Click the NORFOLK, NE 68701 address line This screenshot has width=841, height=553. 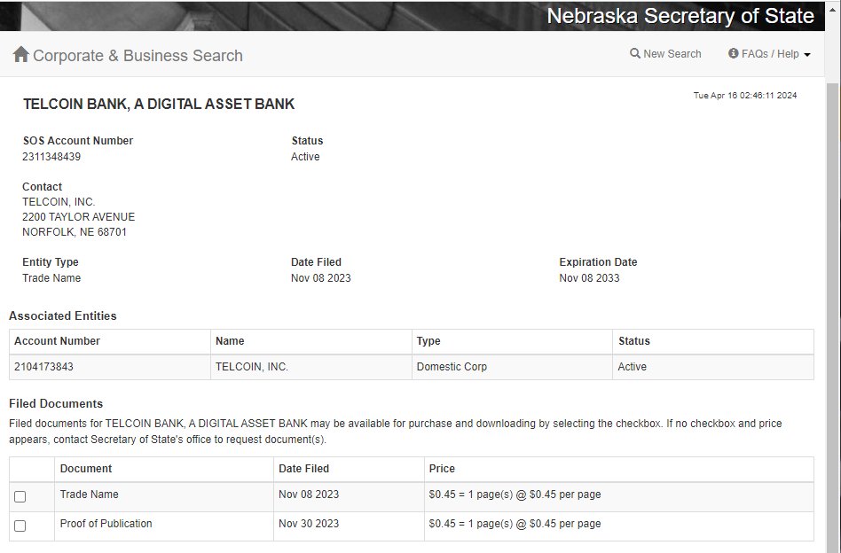click(74, 232)
